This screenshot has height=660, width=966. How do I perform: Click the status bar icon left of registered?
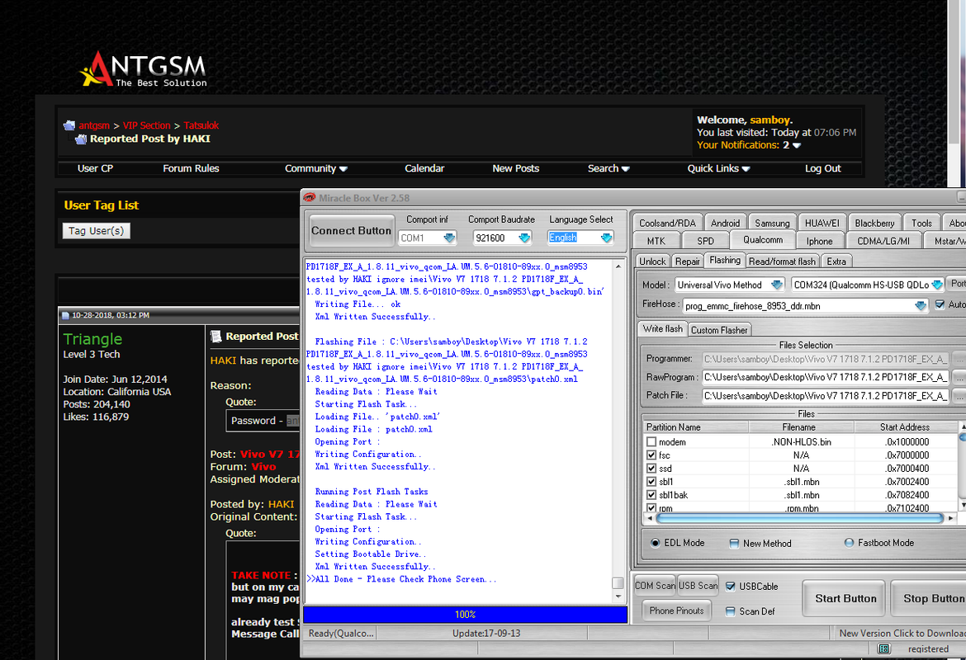point(884,648)
